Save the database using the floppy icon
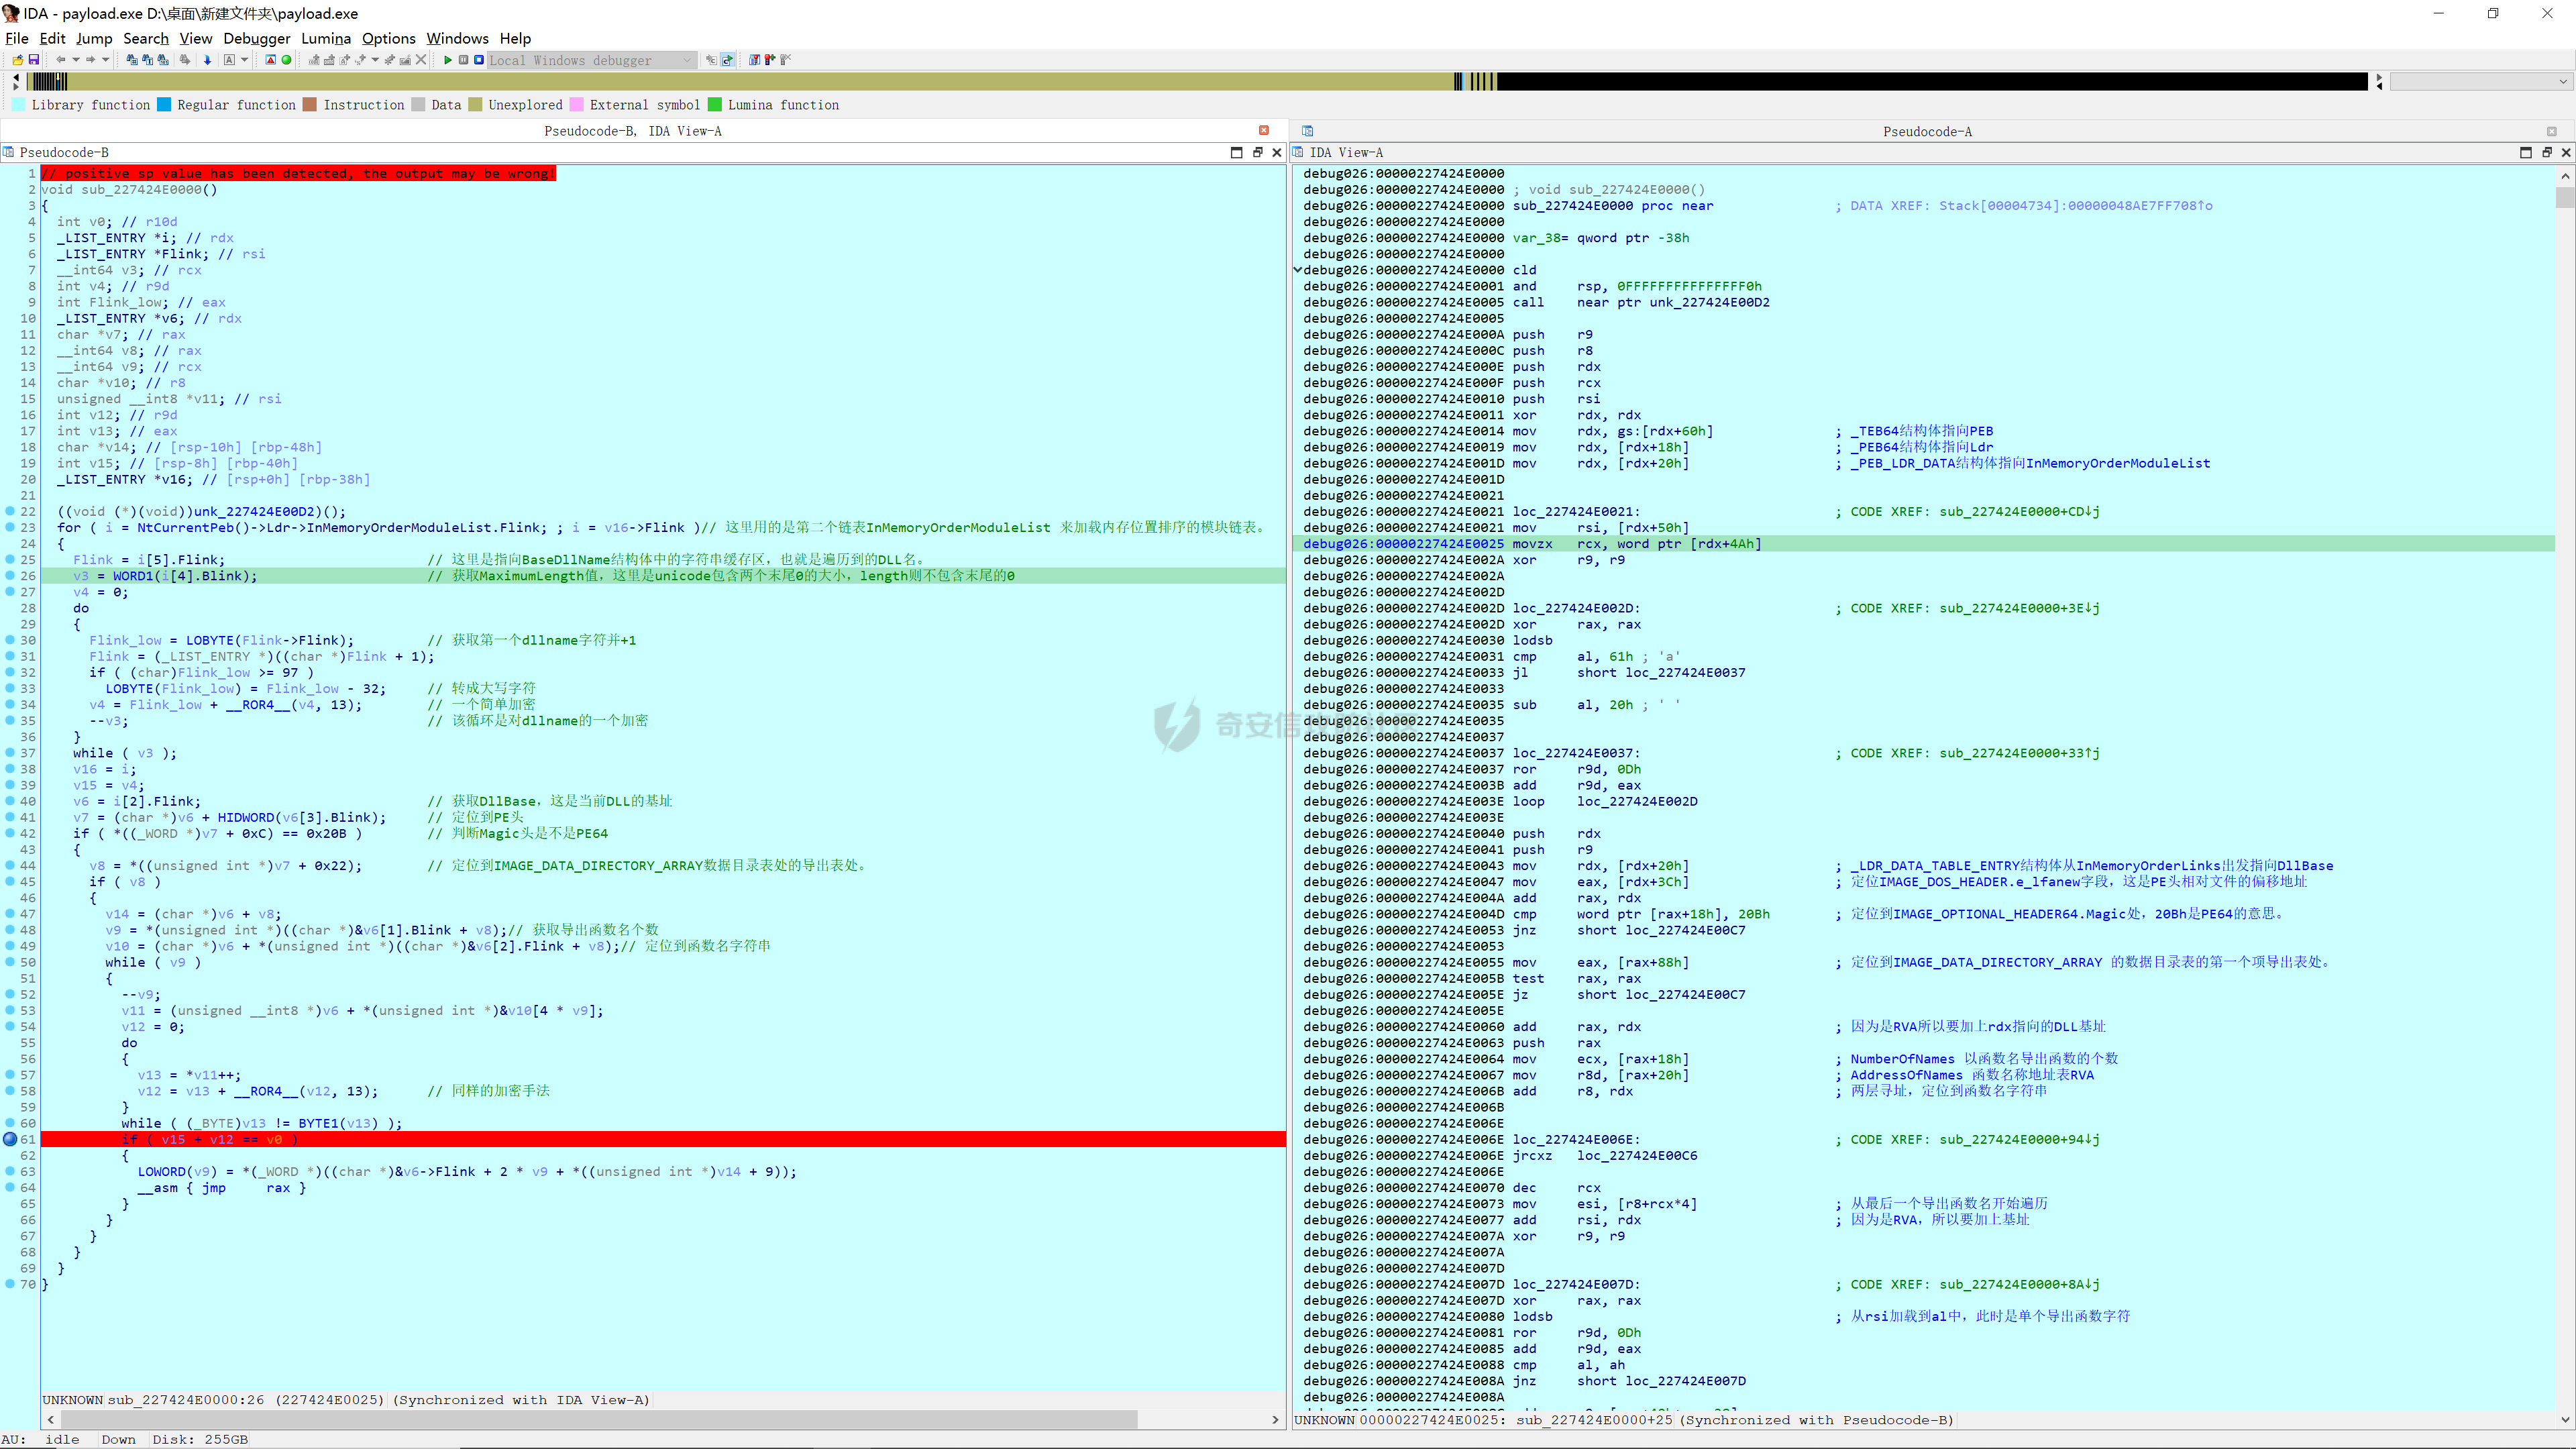2576x1449 pixels. (x=33, y=60)
